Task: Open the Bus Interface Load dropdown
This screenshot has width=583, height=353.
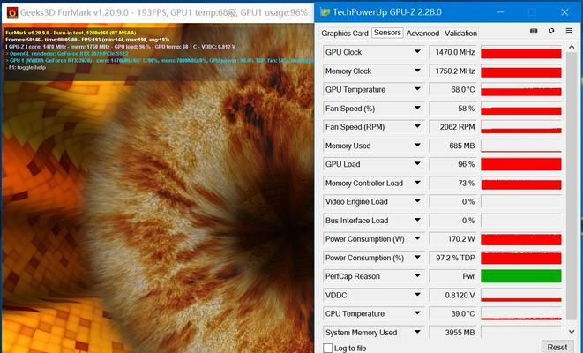Action: pyautogui.click(x=417, y=220)
